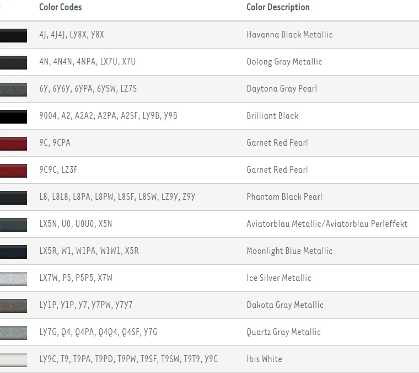
Task: Pick the Daytona Gray Pearl swatch
Action: tap(13, 89)
